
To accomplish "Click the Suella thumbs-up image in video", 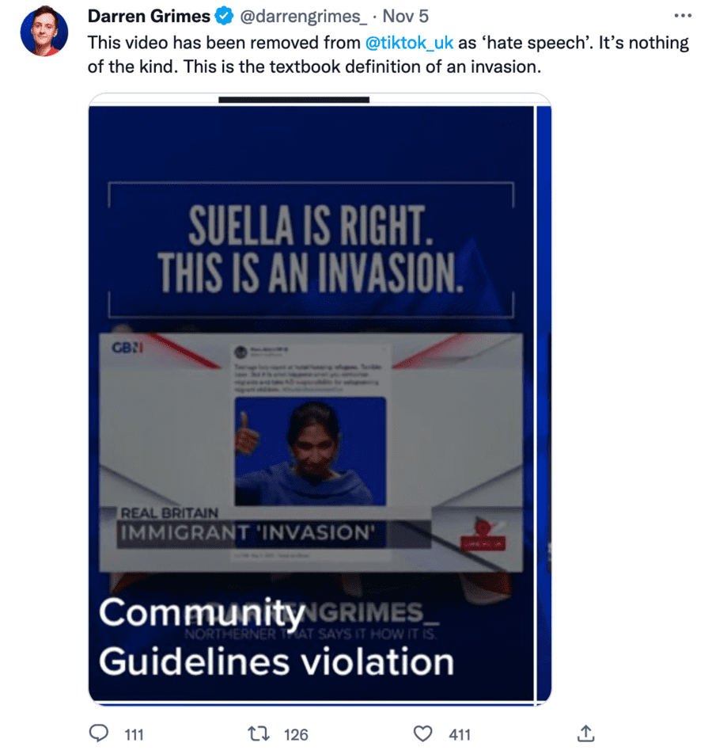I will [310, 451].
